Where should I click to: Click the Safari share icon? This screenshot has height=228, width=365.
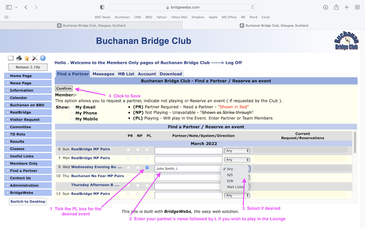click(336, 7)
